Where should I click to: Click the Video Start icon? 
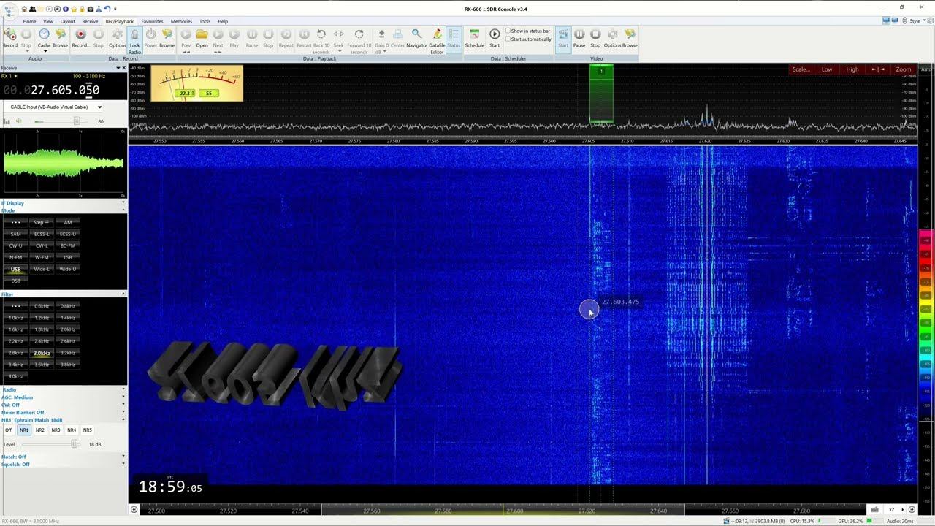563,37
